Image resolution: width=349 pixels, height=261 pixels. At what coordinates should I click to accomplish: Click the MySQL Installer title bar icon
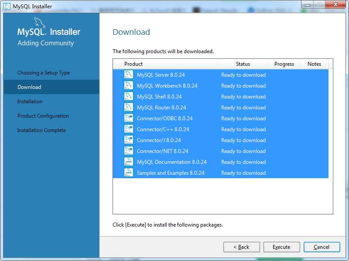pyautogui.click(x=7, y=6)
